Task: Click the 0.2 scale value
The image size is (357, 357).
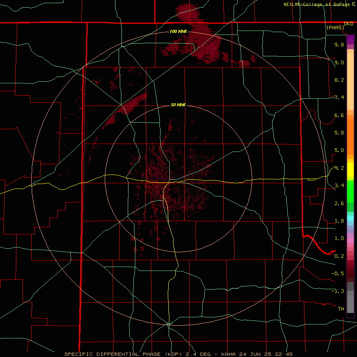Action: pos(339,256)
